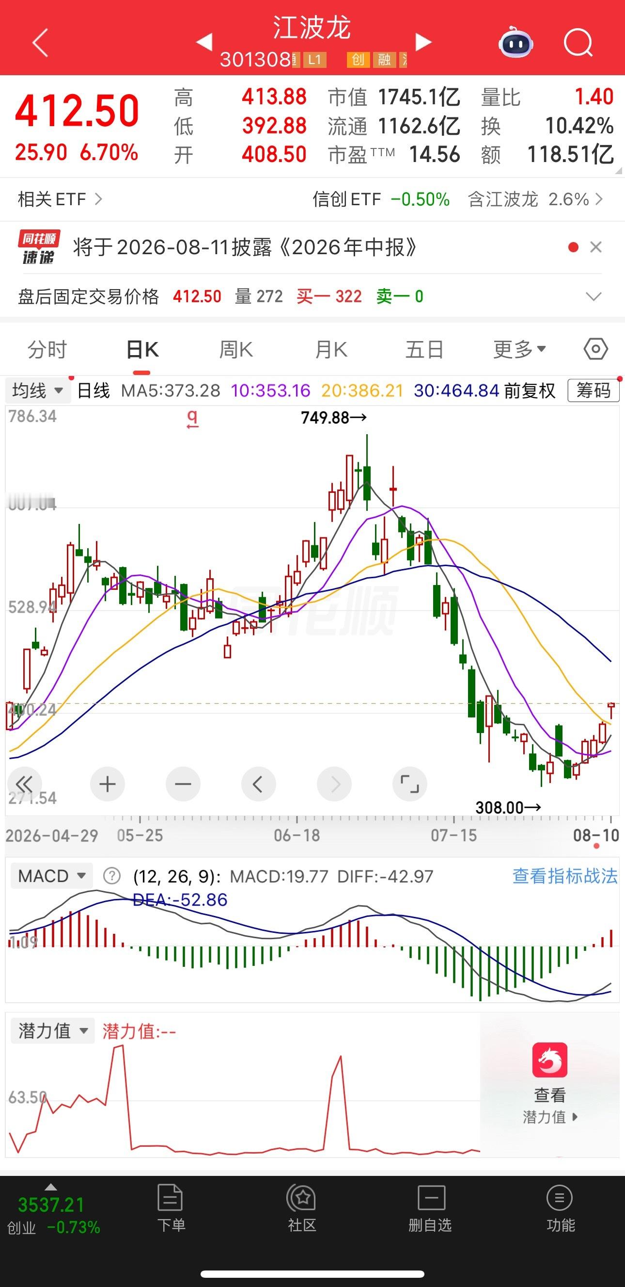Select the 日K tab
The height and width of the screenshot is (1287, 625).
coord(142,349)
